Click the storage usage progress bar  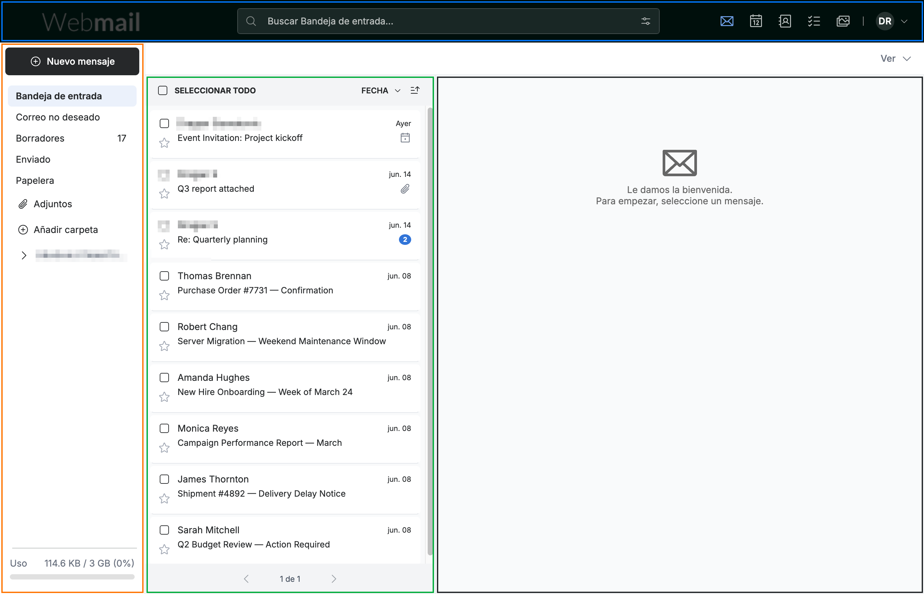pos(72,577)
